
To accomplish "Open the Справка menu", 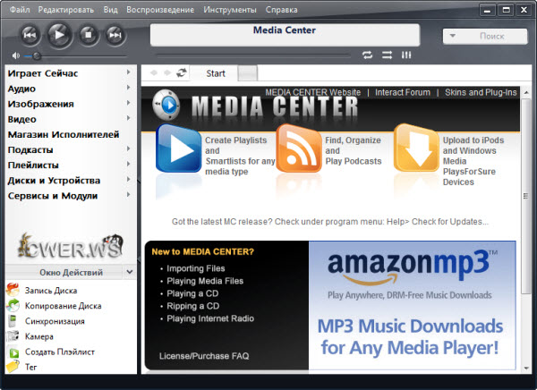I will [282, 10].
